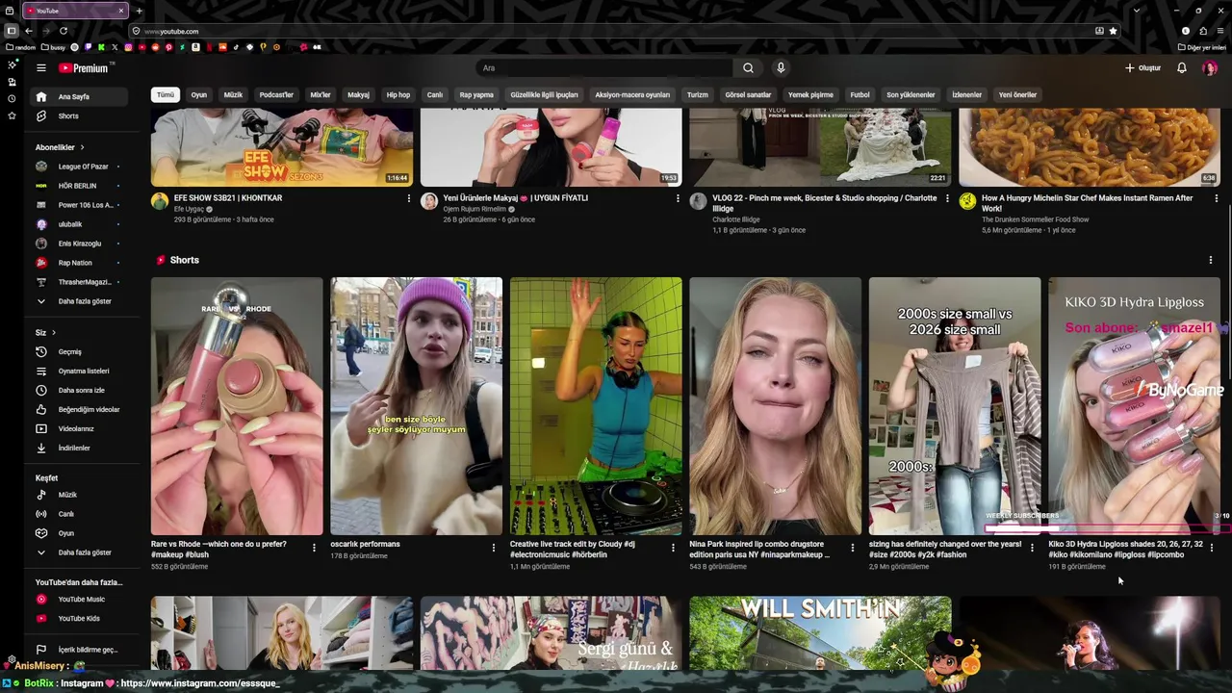Play Creative live track edit short

596,406
